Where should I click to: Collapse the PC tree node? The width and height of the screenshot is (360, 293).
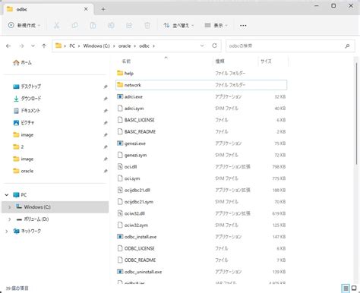coord(7,195)
